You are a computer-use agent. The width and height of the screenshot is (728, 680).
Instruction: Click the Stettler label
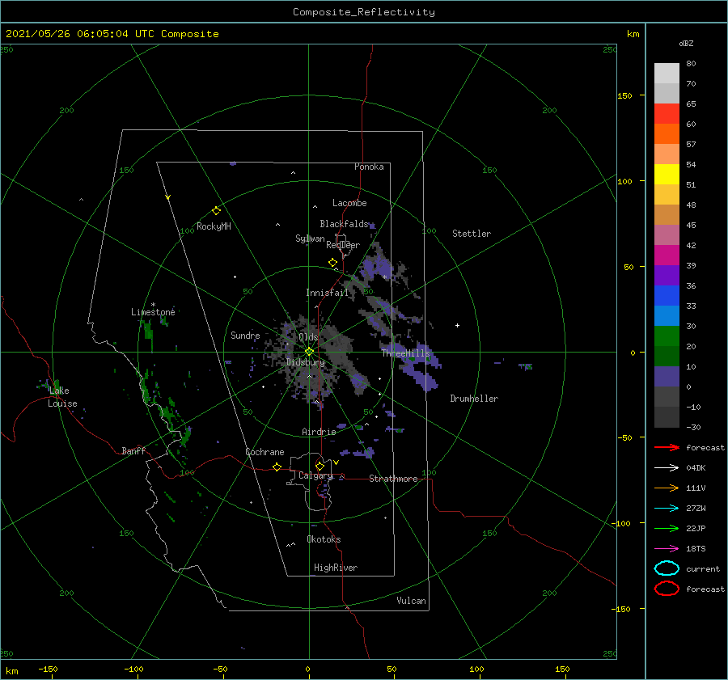[x=472, y=234]
